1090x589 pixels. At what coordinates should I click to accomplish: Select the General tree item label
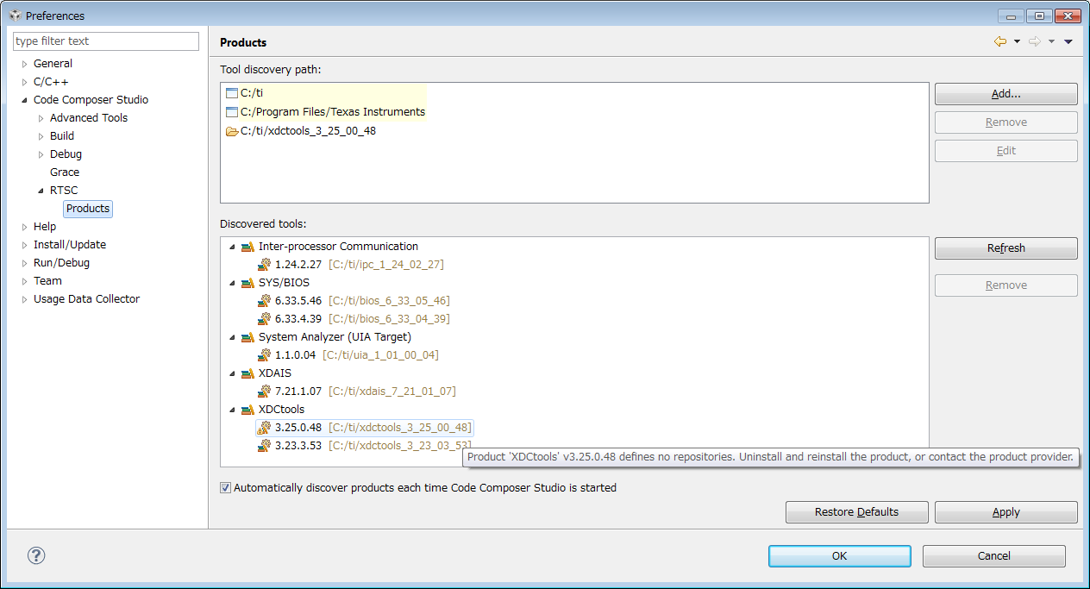[x=53, y=64]
